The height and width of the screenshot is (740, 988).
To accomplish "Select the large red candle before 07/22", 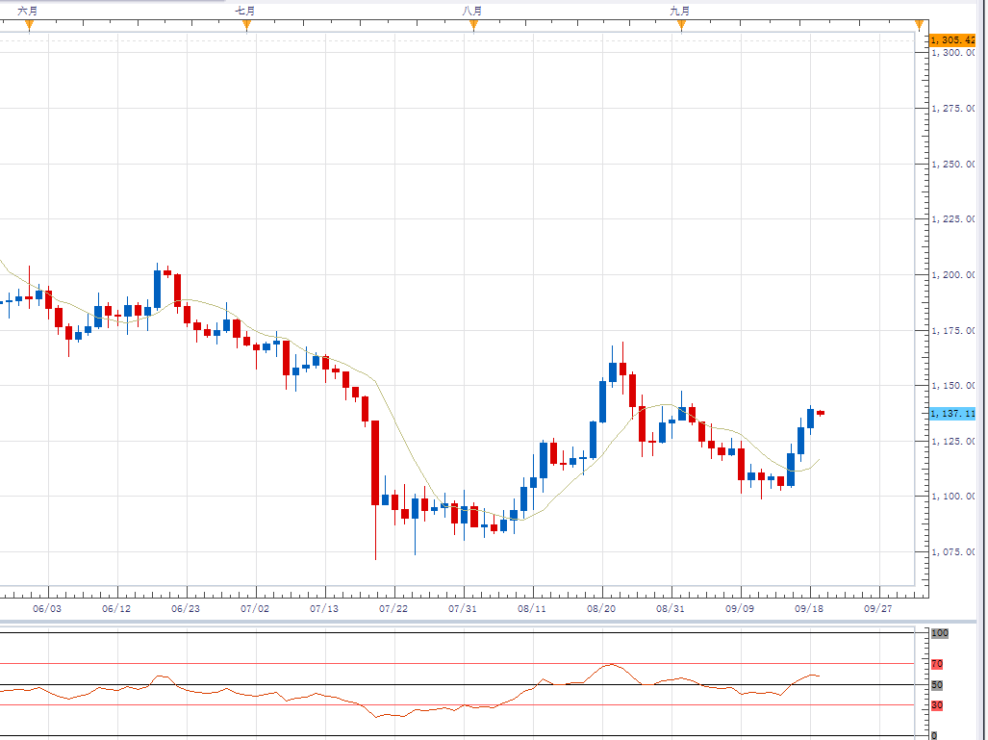I will (x=374, y=462).
